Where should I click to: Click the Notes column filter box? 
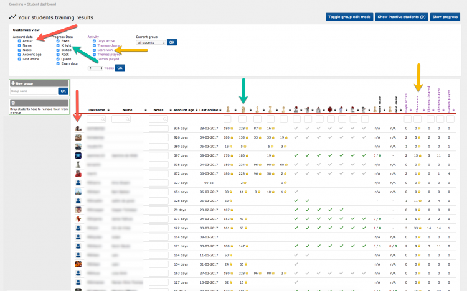(x=158, y=119)
